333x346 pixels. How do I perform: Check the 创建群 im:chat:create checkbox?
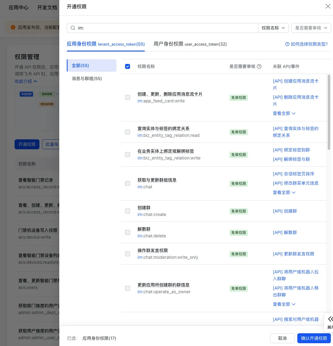tap(128, 211)
